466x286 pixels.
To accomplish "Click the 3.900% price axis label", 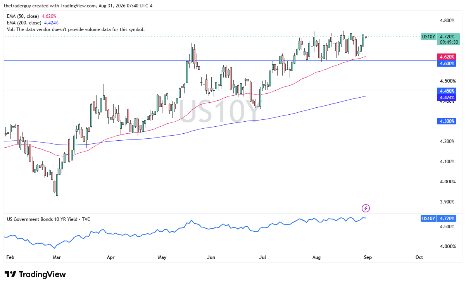I will point(447,202).
